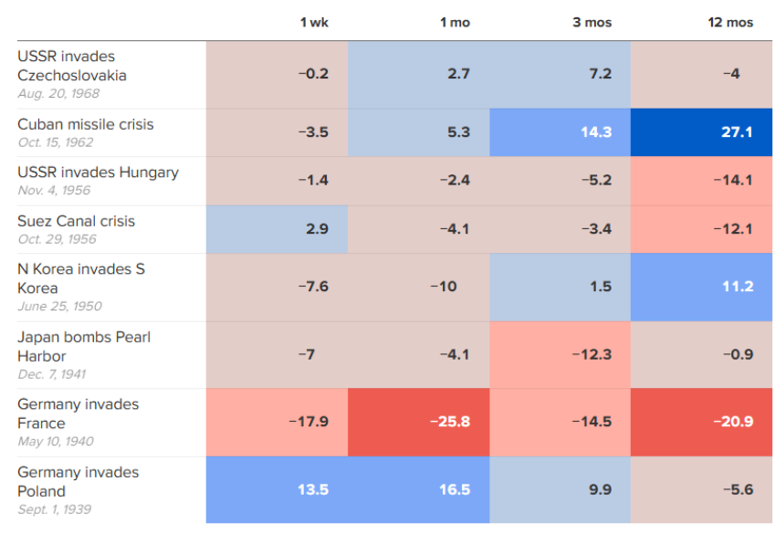
Task: Select the −17.9 one-week France cell
Action: (278, 423)
